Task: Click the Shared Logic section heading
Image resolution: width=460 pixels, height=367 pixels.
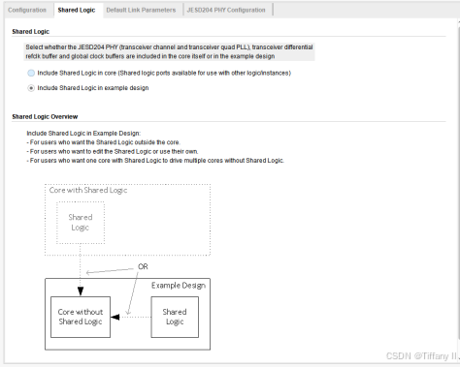Action: pyautogui.click(x=31, y=32)
